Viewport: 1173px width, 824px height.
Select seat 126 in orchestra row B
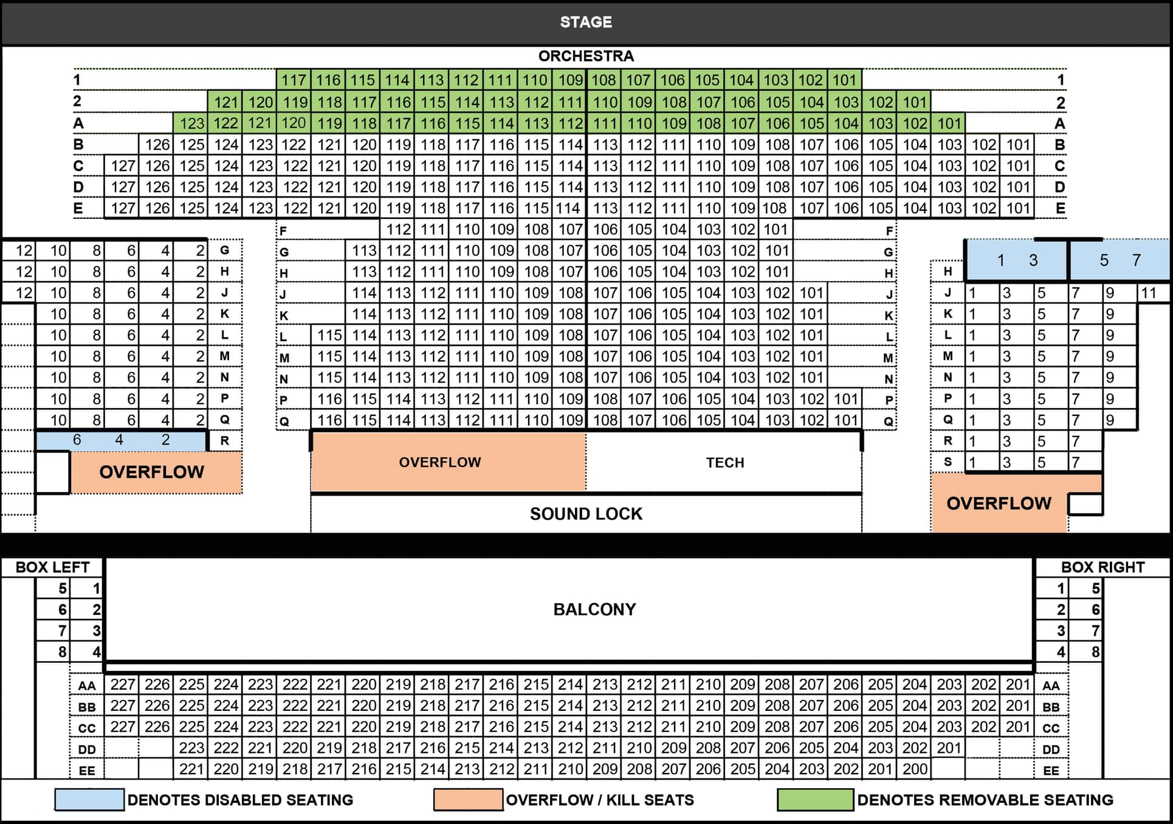(x=157, y=145)
